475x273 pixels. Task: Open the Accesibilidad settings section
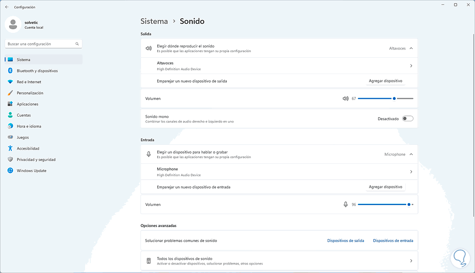(x=28, y=149)
